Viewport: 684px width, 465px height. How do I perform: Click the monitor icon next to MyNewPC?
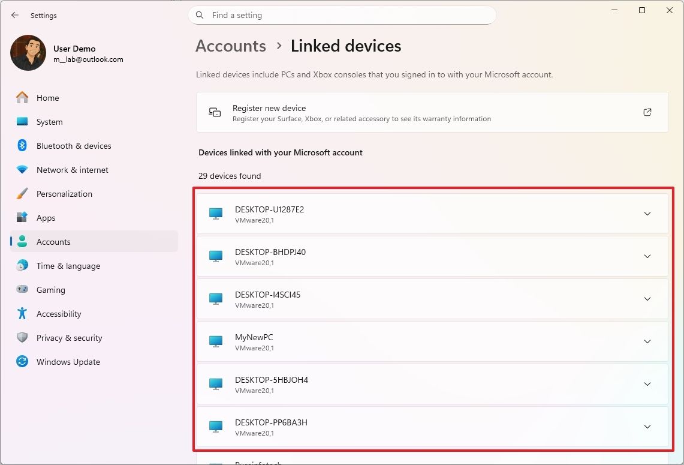pos(215,341)
